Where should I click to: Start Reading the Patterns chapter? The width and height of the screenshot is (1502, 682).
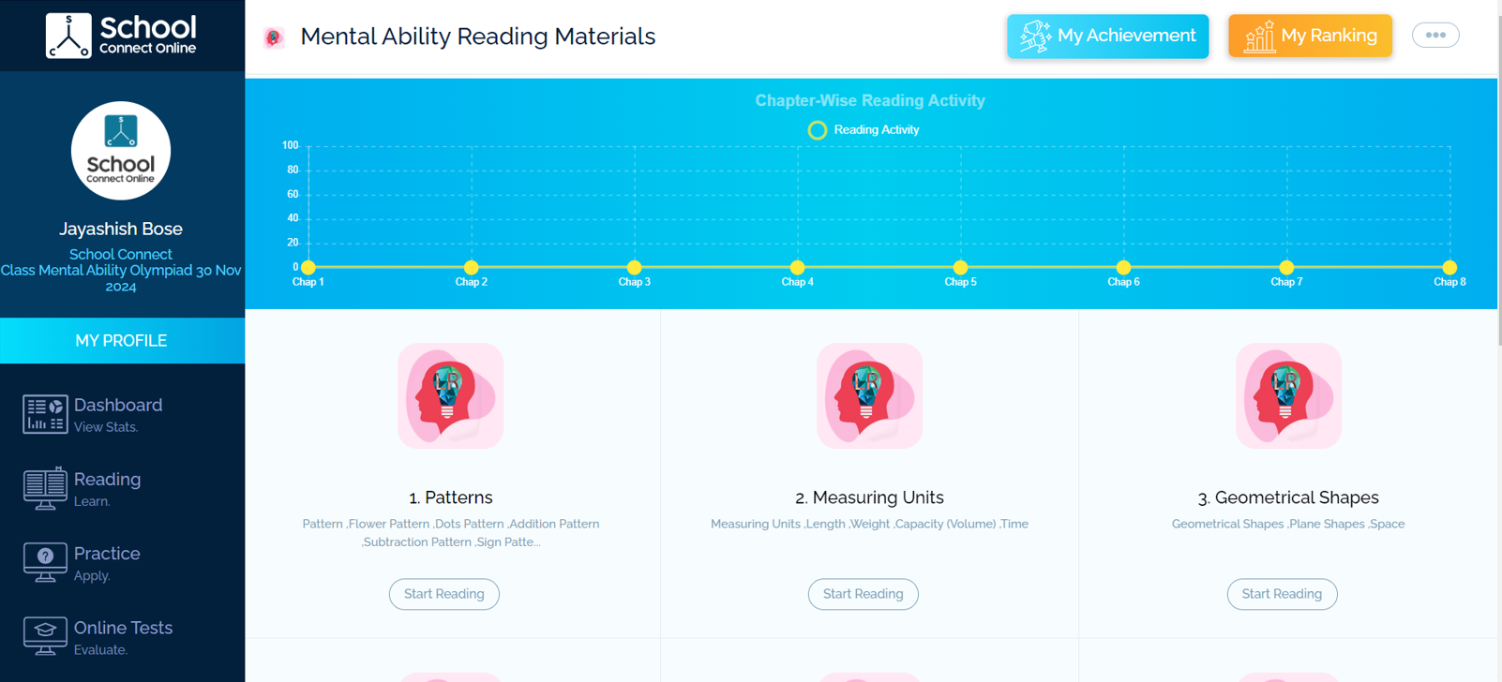coord(444,594)
